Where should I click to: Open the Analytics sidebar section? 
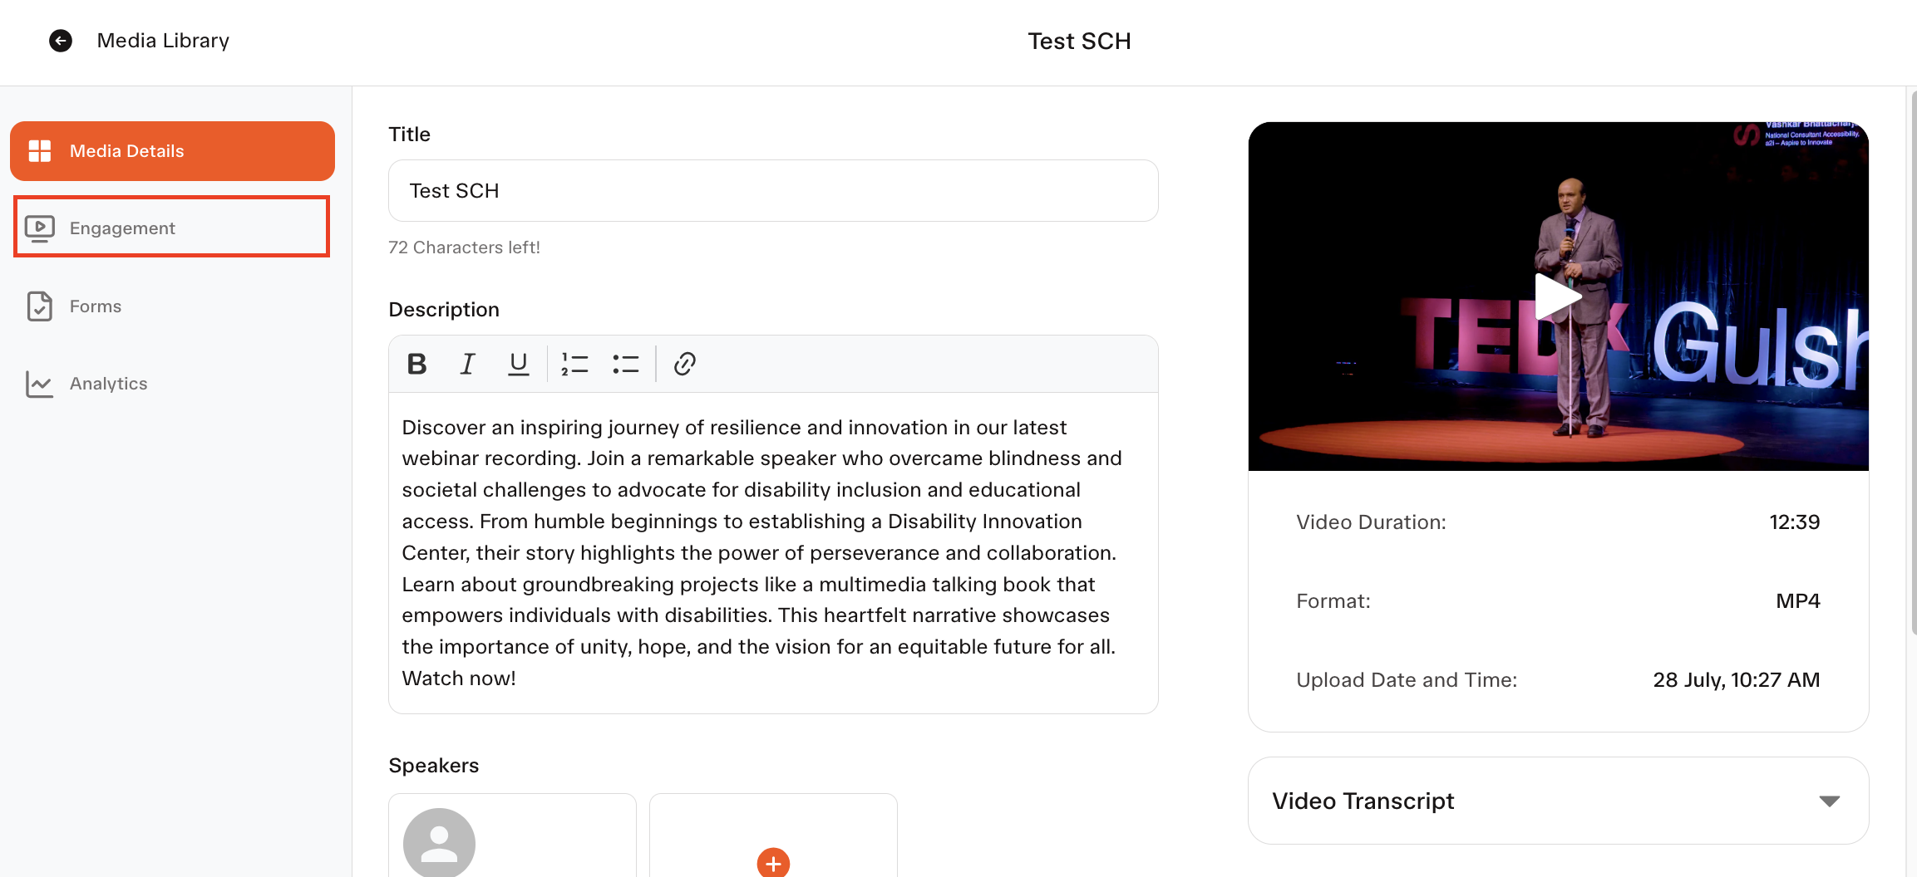172,384
